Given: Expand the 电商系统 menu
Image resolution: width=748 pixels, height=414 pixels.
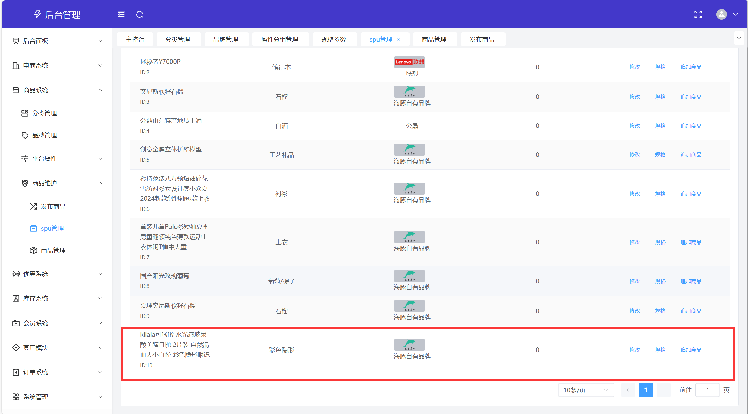Looking at the screenshot, I should (x=100, y=65).
